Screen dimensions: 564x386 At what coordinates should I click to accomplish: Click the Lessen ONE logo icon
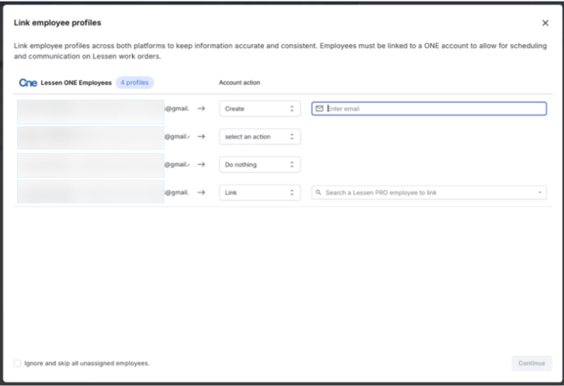tap(28, 83)
